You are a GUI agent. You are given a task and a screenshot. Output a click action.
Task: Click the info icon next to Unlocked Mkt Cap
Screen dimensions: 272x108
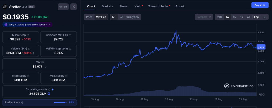pyautogui.click(x=70, y=35)
